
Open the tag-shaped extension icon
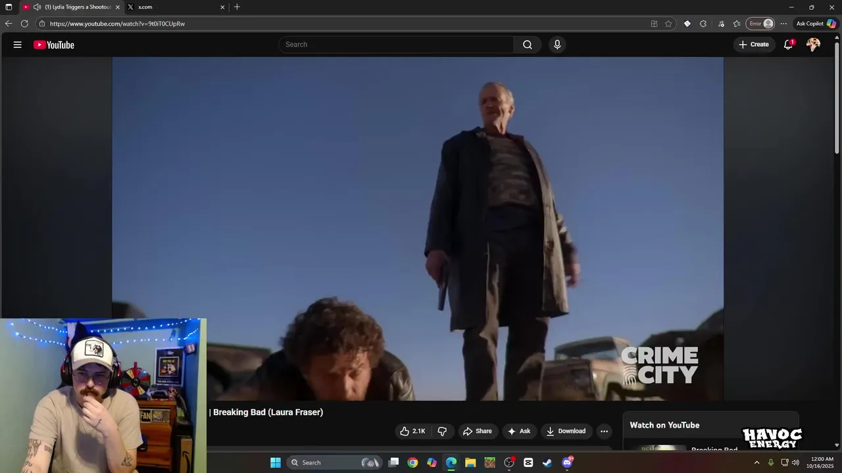coord(687,24)
